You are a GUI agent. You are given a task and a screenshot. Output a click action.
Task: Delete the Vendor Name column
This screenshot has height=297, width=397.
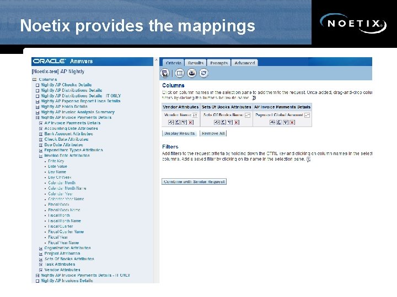191,123
